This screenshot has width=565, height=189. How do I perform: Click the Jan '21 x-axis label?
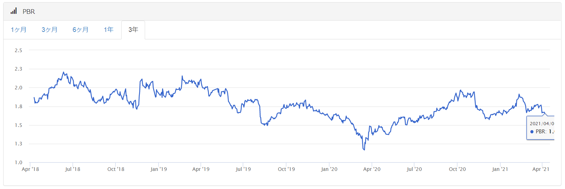coord(500,169)
